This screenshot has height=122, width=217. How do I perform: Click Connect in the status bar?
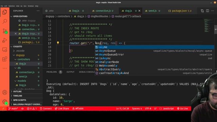pyautogui.click(x=46, y=109)
